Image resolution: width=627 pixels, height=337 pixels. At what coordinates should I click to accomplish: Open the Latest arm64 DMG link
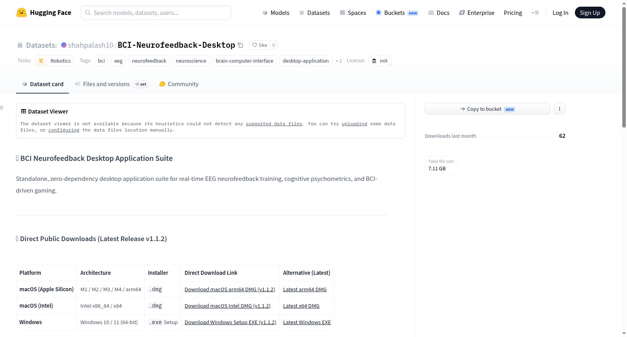[x=305, y=289]
